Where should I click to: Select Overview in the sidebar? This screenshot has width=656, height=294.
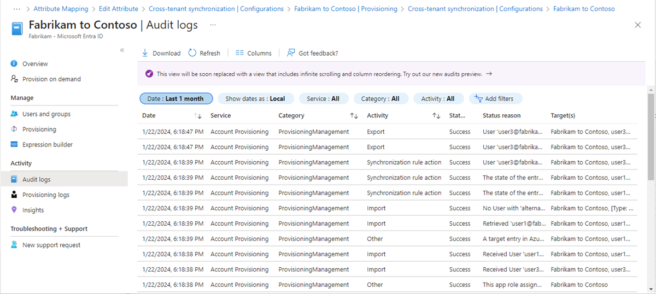click(x=35, y=64)
